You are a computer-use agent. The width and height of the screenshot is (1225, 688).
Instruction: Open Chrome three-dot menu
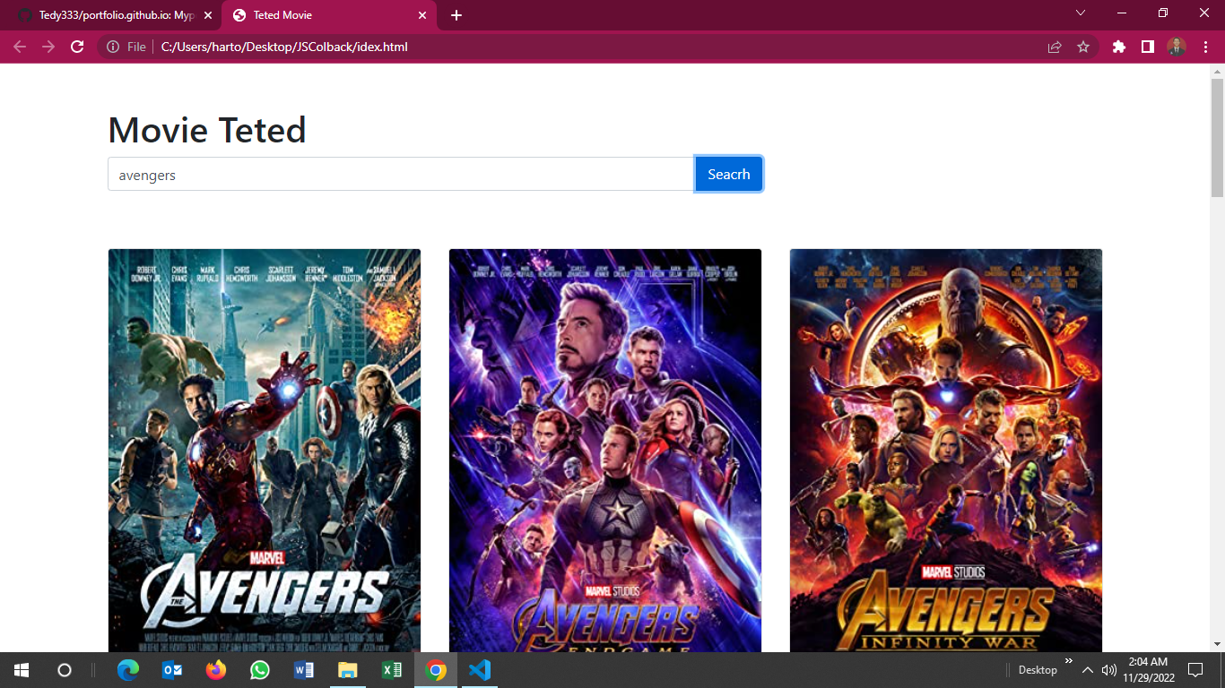[1204, 47]
